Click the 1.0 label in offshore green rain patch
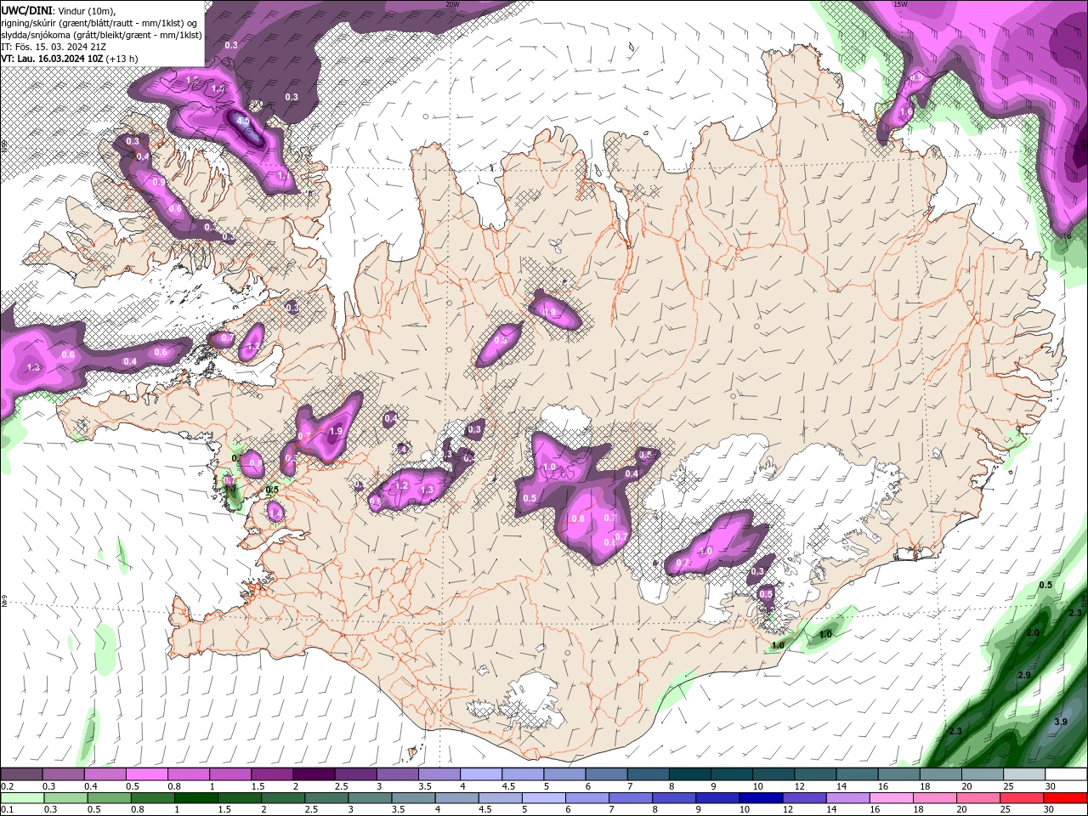1088x816 pixels. coord(824,634)
